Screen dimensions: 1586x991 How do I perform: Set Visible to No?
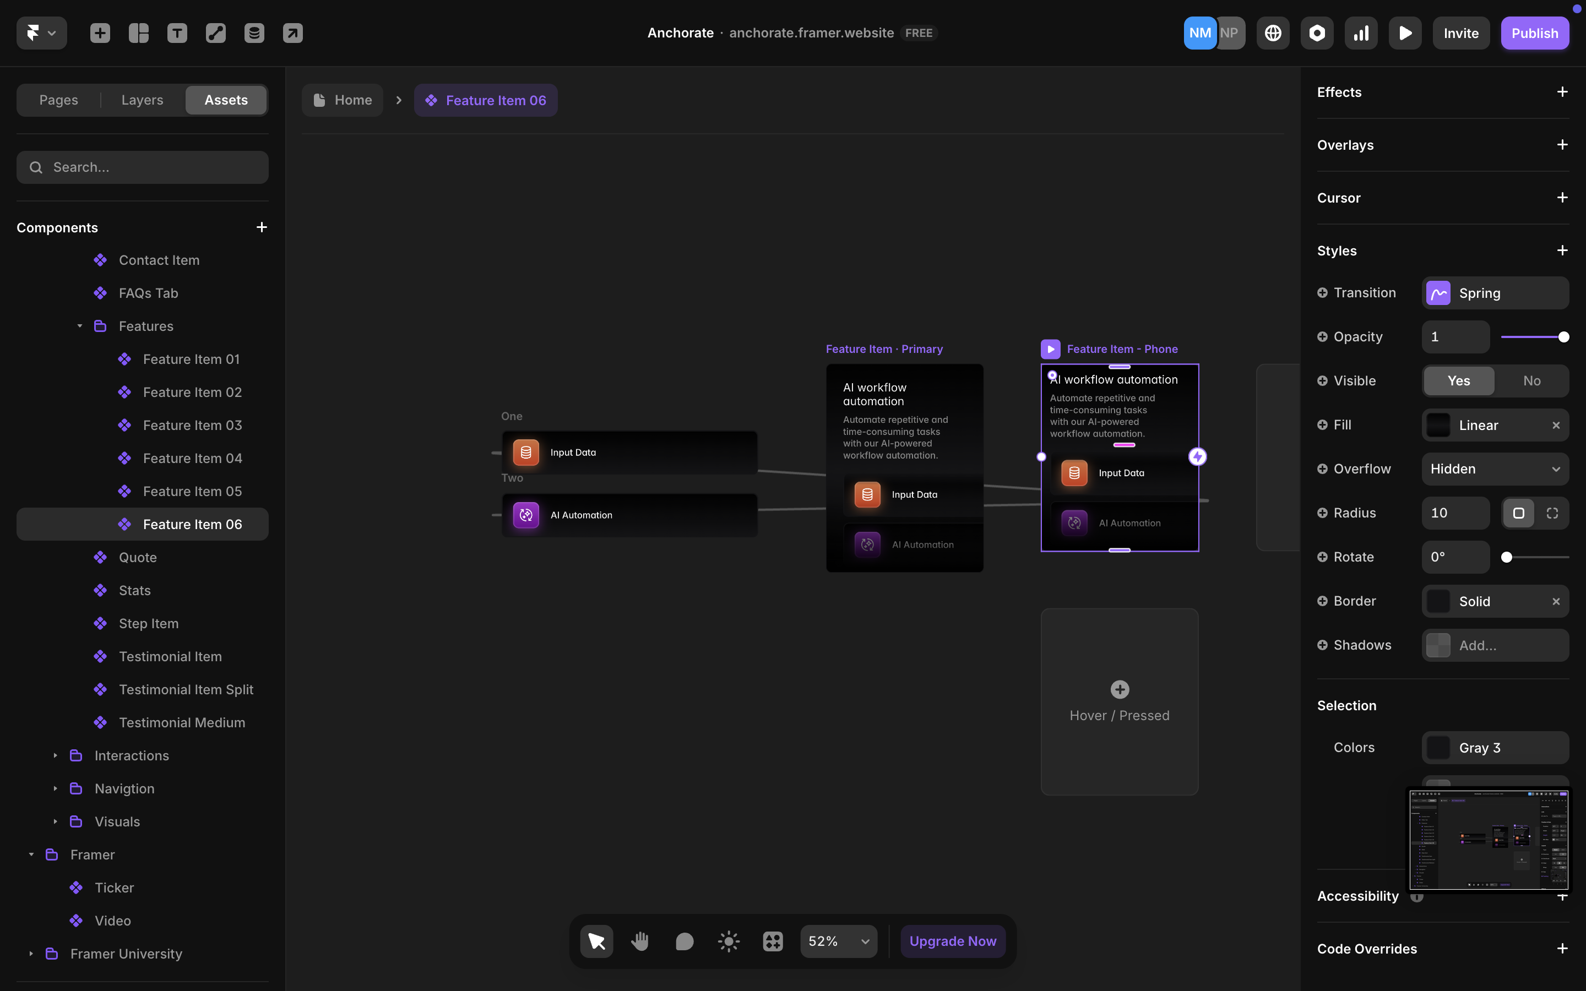(x=1531, y=381)
